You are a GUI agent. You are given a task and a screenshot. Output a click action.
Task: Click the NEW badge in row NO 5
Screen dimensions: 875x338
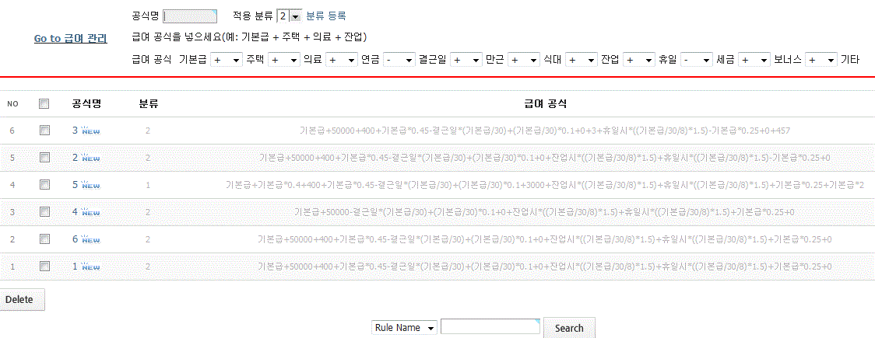[x=91, y=158]
